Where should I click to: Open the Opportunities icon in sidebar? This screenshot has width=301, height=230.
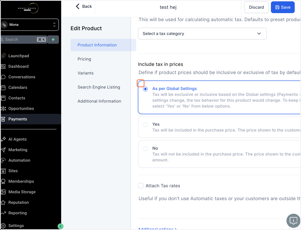[x=3, y=108]
